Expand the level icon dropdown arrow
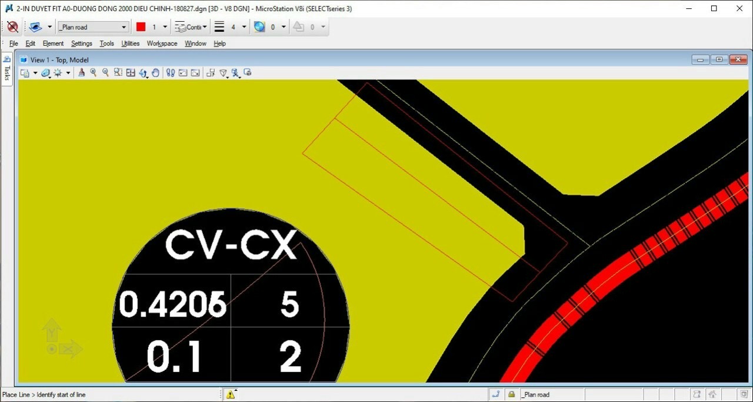The image size is (753, 402). tap(49, 27)
